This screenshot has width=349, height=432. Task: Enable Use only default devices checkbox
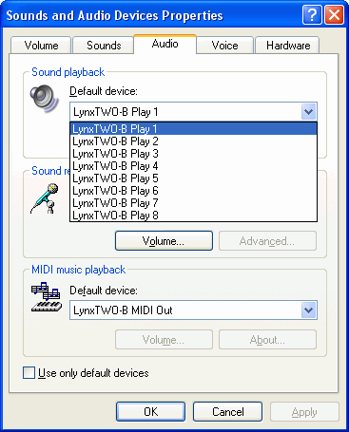(29, 373)
